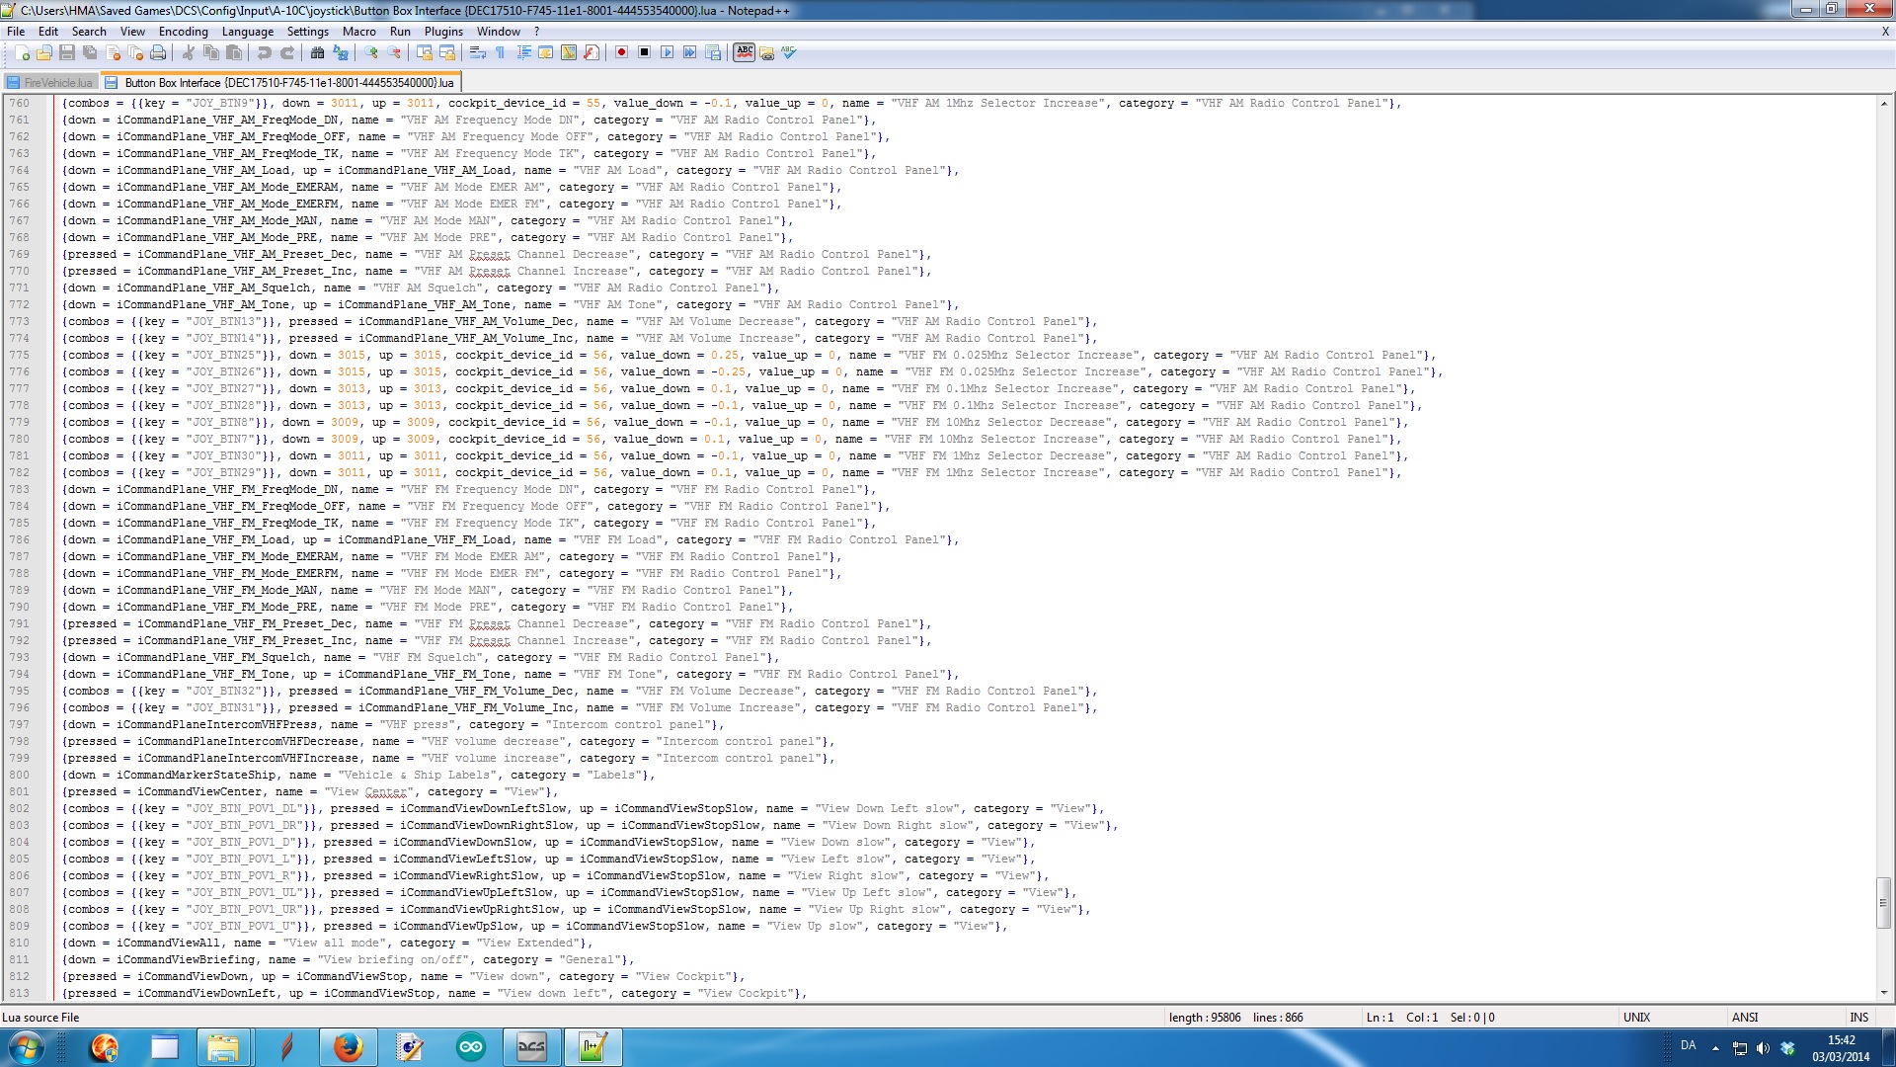Toggle show all characters icon
Viewport: 1896px width, 1067px height.
pos(501,52)
